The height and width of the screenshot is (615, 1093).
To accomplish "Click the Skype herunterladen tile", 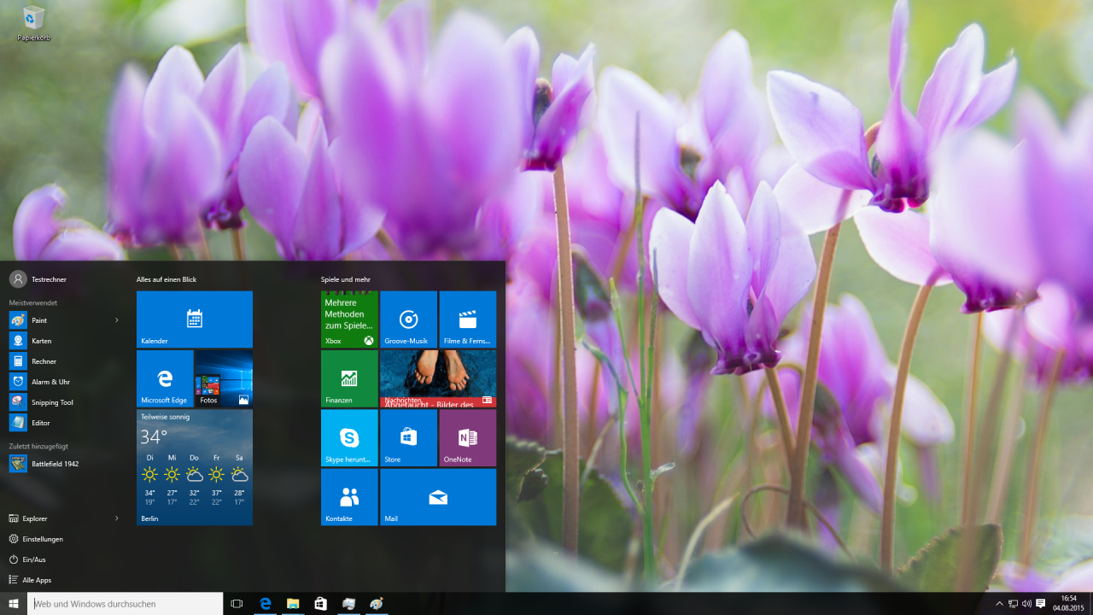I will (x=349, y=437).
